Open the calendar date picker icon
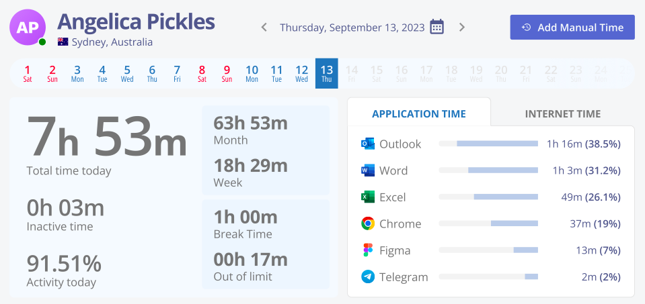The width and height of the screenshot is (645, 304). pyautogui.click(x=437, y=28)
